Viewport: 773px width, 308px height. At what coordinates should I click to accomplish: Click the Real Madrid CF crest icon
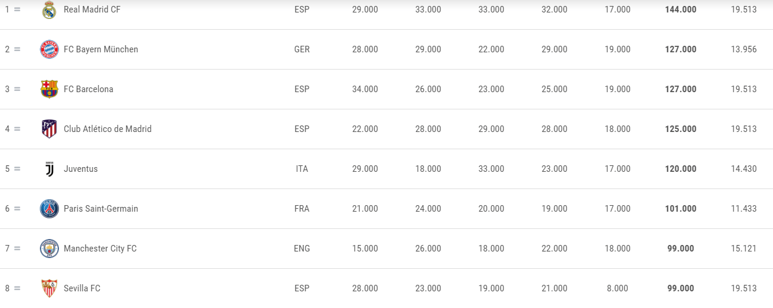pyautogui.click(x=49, y=10)
